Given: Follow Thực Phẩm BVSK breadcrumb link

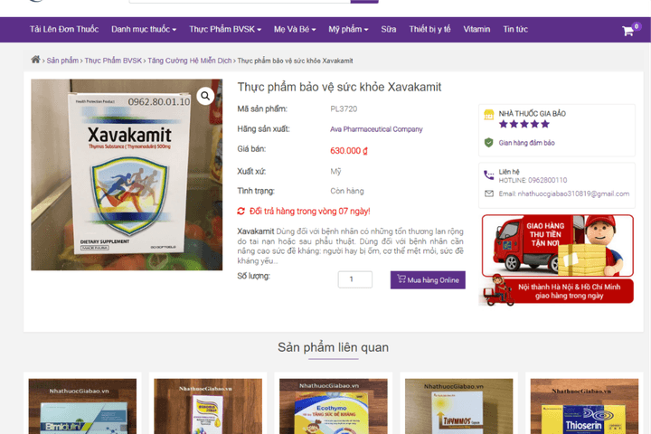Looking at the screenshot, I should click(x=113, y=61).
